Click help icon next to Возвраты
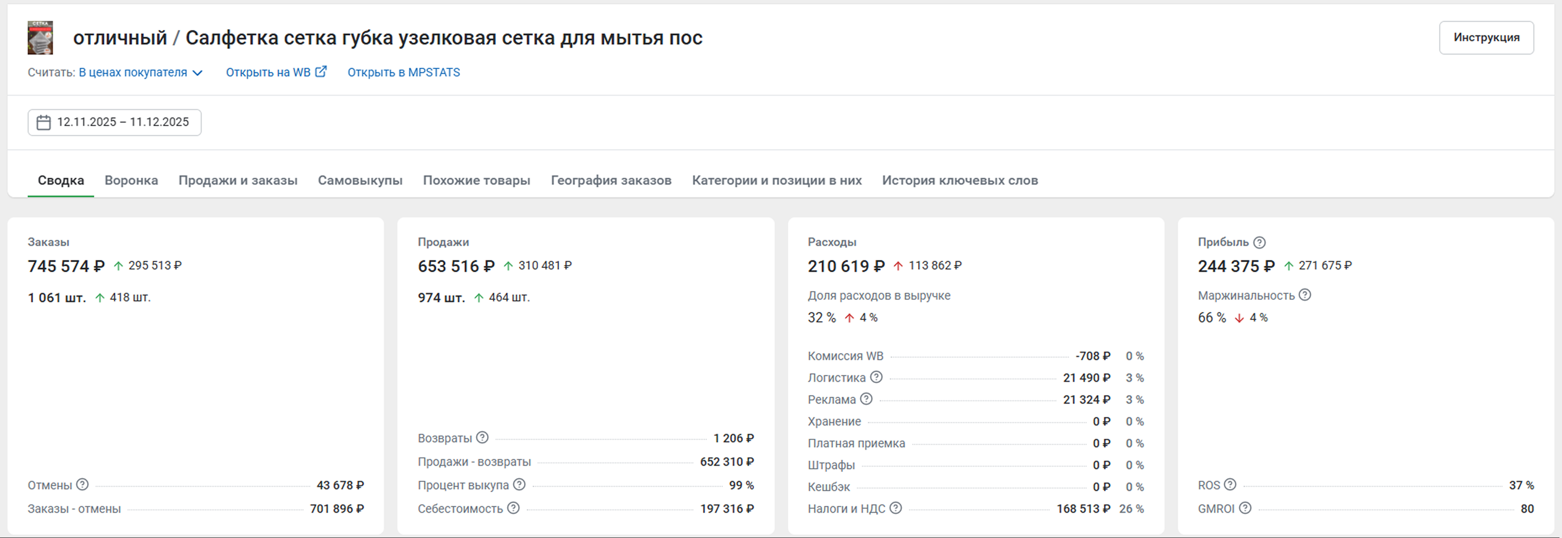Screen dimensions: 1562x538 coord(482,437)
